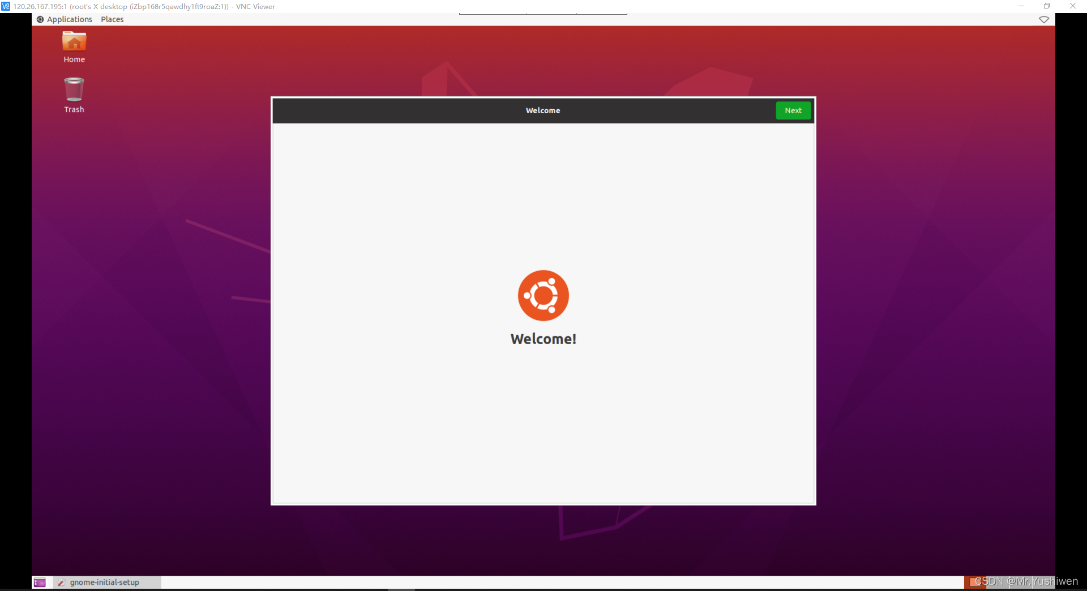Click the network status icon in top panel
This screenshot has height=591, width=1087.
(1044, 19)
